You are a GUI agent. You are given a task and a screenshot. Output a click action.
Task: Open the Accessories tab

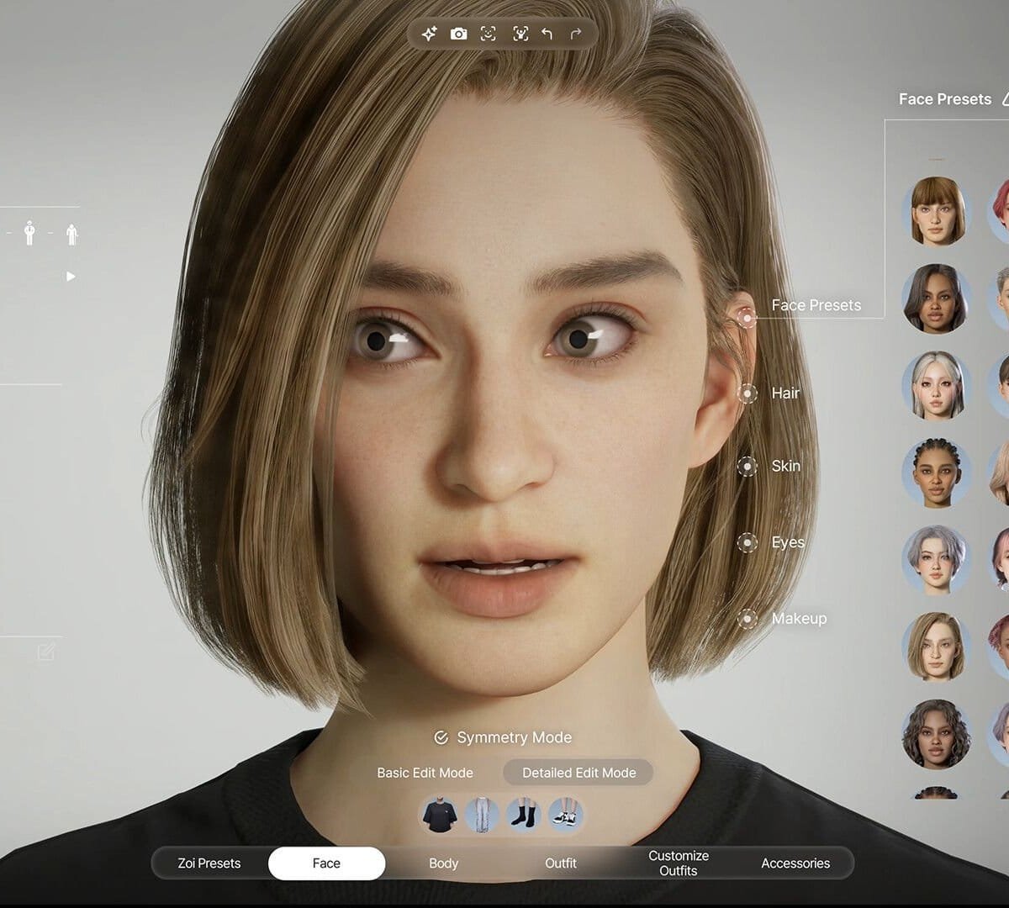[795, 863]
